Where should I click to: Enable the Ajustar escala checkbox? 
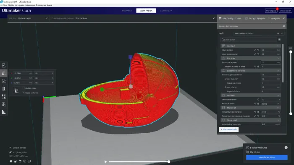(x=24, y=88)
